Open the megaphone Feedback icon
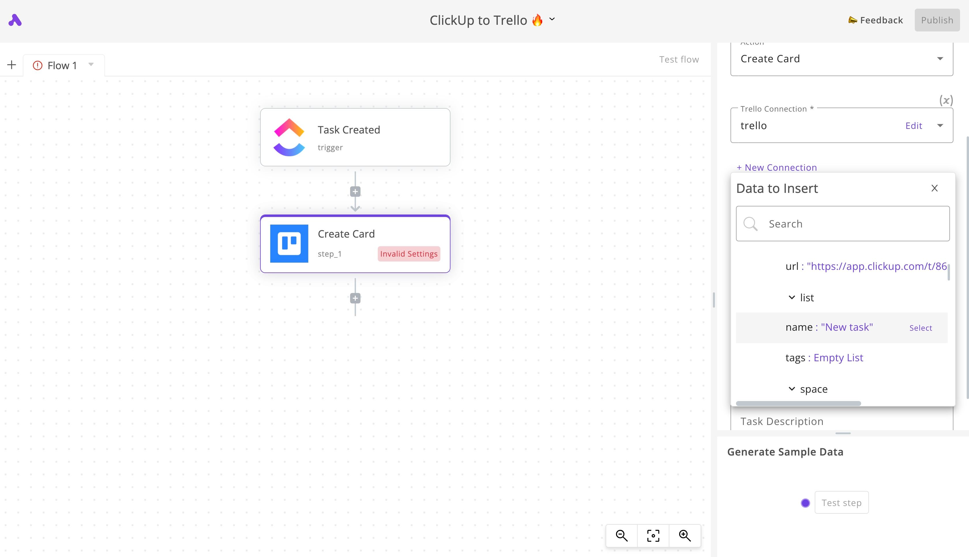Image resolution: width=969 pixels, height=557 pixels. coord(853,20)
